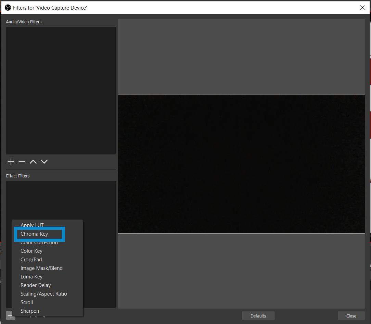Move the selected filter down
The image size is (371, 324).
(x=44, y=161)
